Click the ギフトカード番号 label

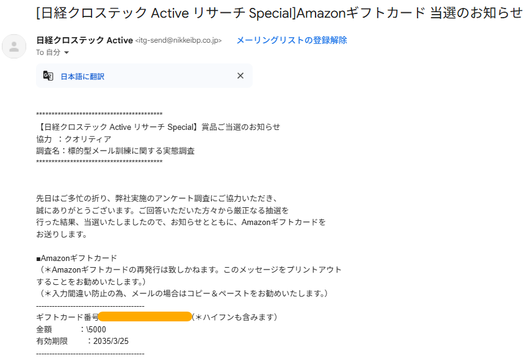67,317
